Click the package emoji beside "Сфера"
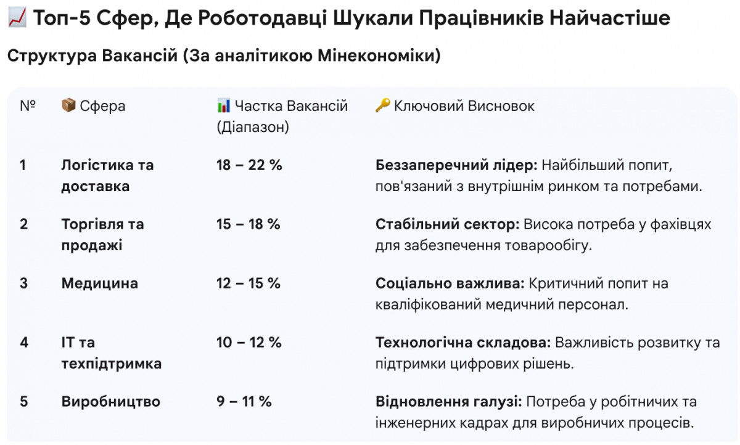The height and width of the screenshot is (445, 740). tap(68, 106)
